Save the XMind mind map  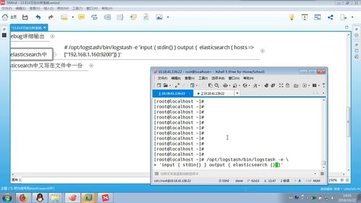tap(25, 17)
